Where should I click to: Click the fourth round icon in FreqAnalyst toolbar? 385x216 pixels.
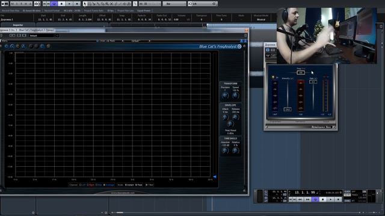coord(23,46)
